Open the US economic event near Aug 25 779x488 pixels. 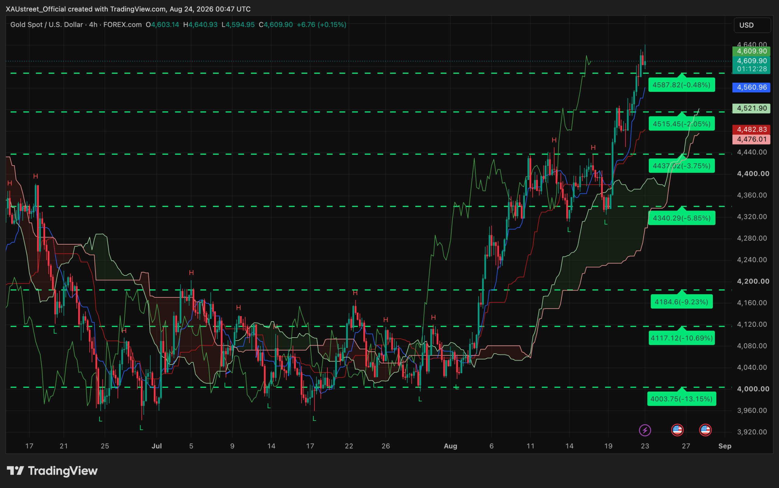pos(677,430)
